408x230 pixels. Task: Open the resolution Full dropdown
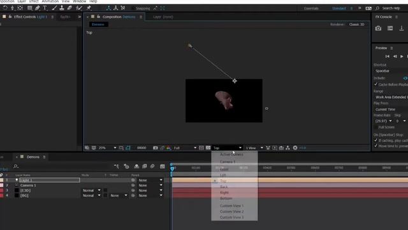185,148
